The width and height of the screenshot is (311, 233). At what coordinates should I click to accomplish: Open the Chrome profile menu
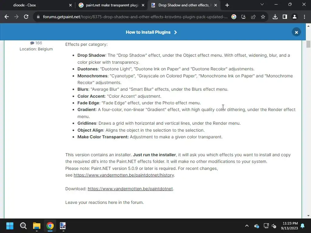pyautogui.click(x=295, y=17)
